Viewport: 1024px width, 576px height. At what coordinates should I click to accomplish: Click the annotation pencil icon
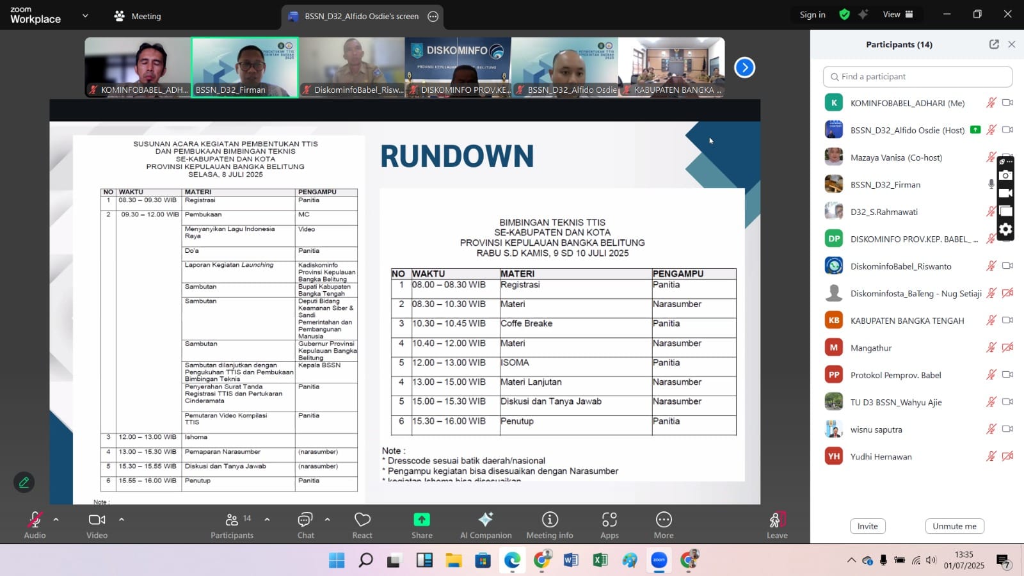click(24, 482)
